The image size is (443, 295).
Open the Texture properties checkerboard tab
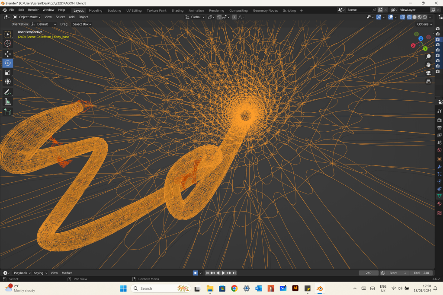click(440, 213)
